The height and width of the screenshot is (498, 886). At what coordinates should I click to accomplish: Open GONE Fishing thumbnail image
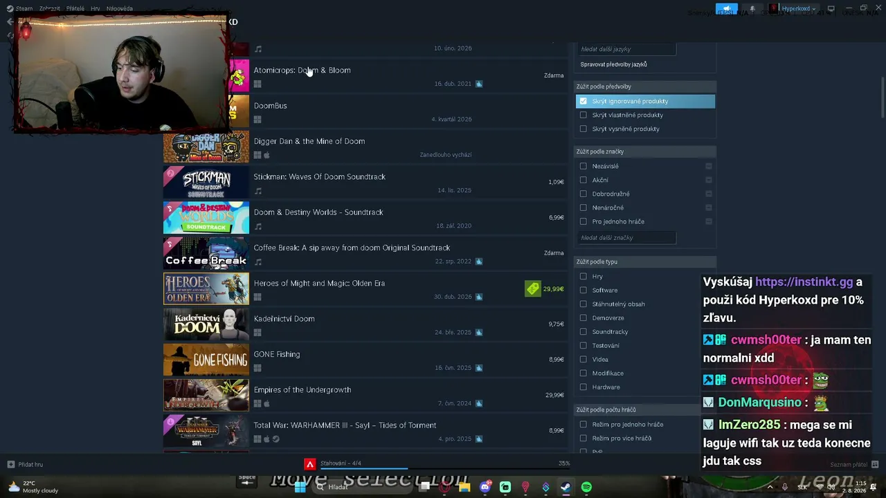click(x=206, y=360)
